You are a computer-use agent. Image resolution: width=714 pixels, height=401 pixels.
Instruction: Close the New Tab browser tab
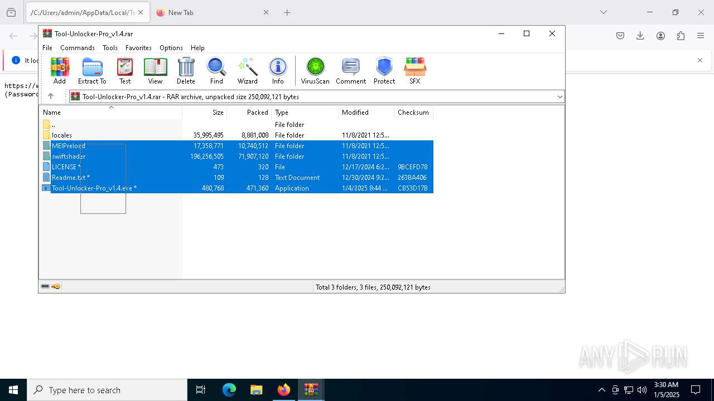pos(266,12)
